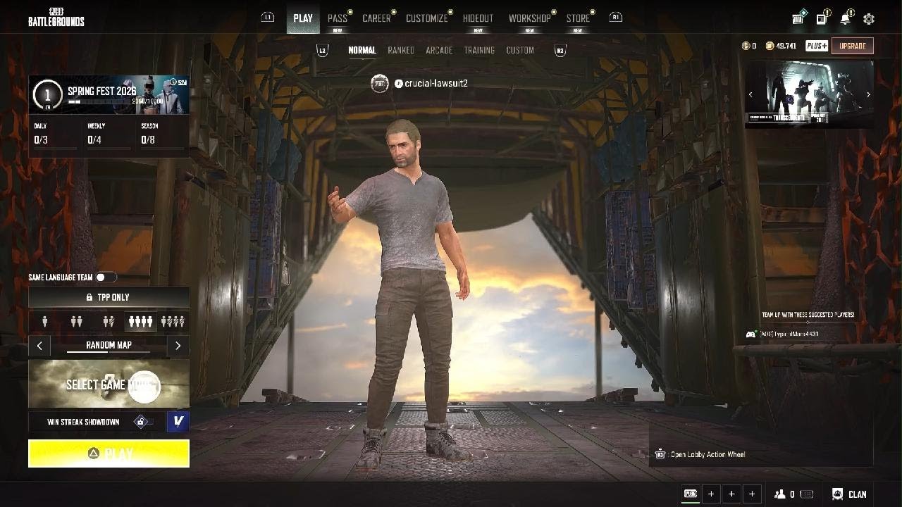The height and width of the screenshot is (507, 902).
Task: Click the PLUS+ badge
Action: click(x=817, y=46)
